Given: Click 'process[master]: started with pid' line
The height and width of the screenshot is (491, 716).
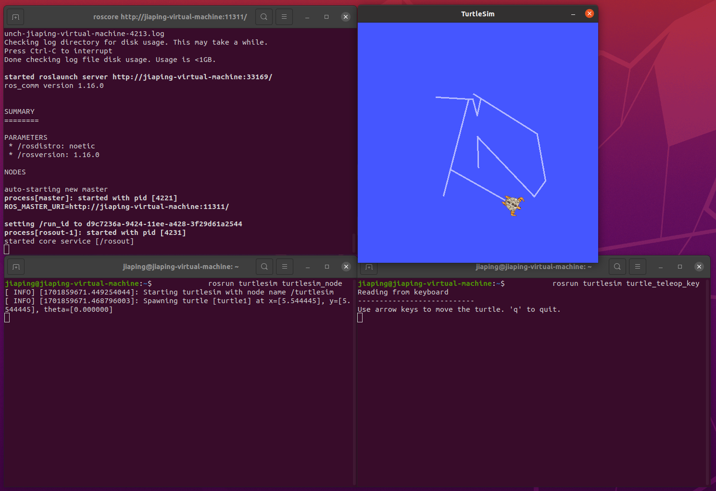Looking at the screenshot, I should (x=91, y=198).
